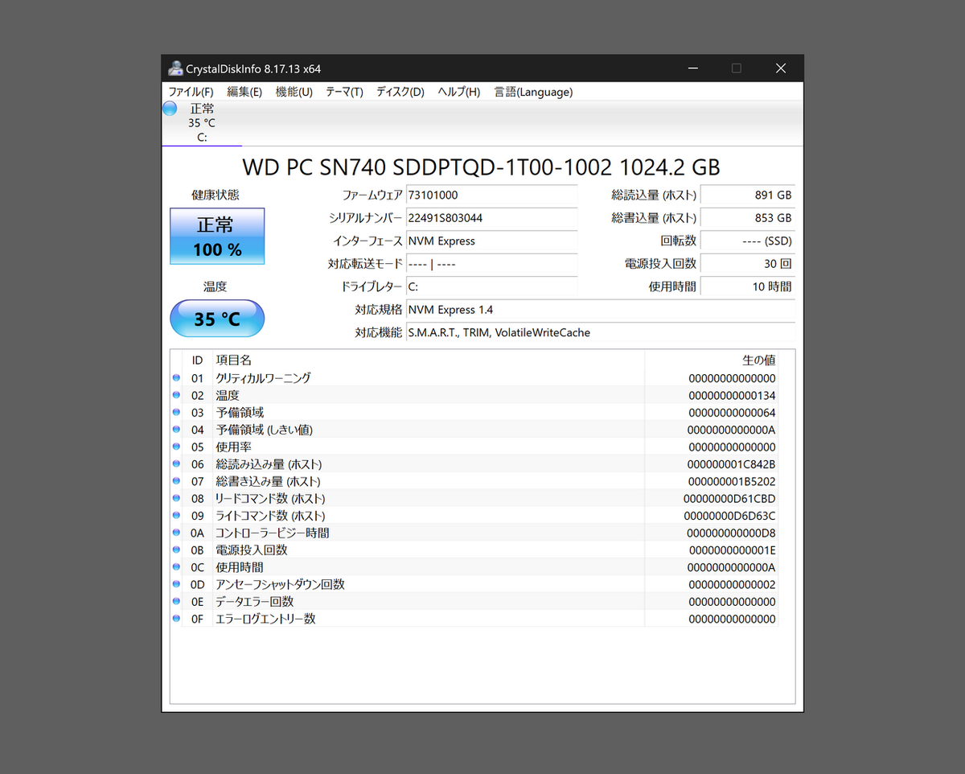The image size is (965, 774).
Task: Click the drive letter field C:
Action: pos(491,286)
